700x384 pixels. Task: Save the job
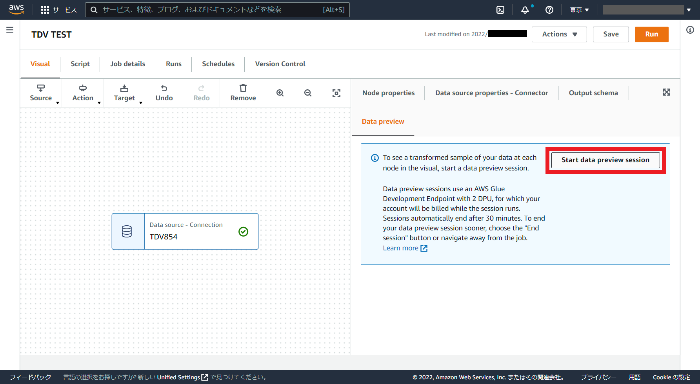[611, 34]
